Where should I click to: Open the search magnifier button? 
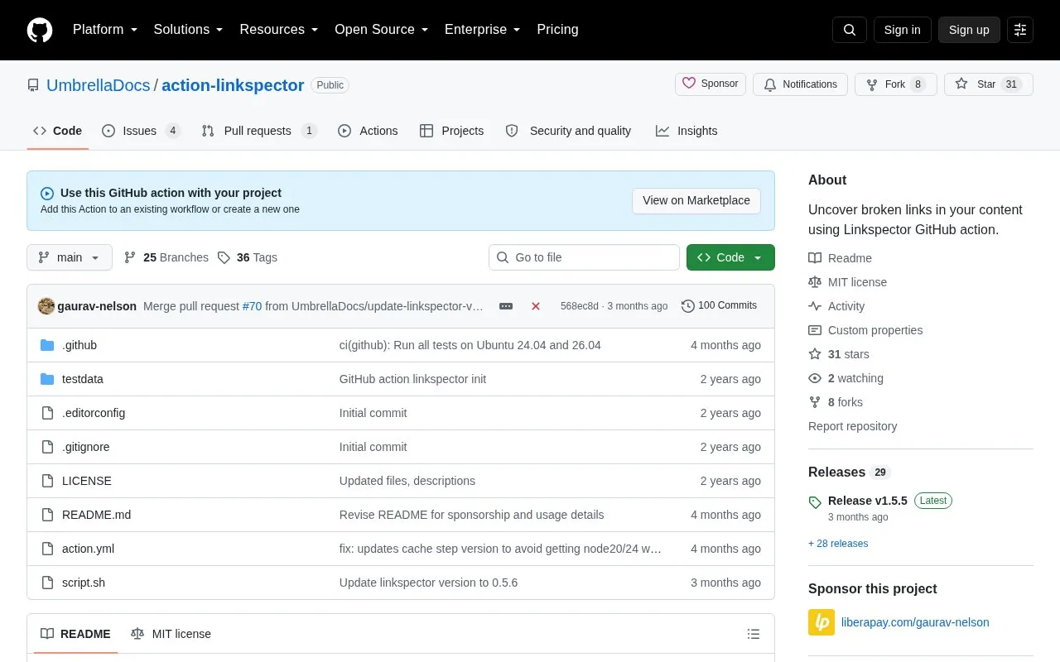coord(850,30)
